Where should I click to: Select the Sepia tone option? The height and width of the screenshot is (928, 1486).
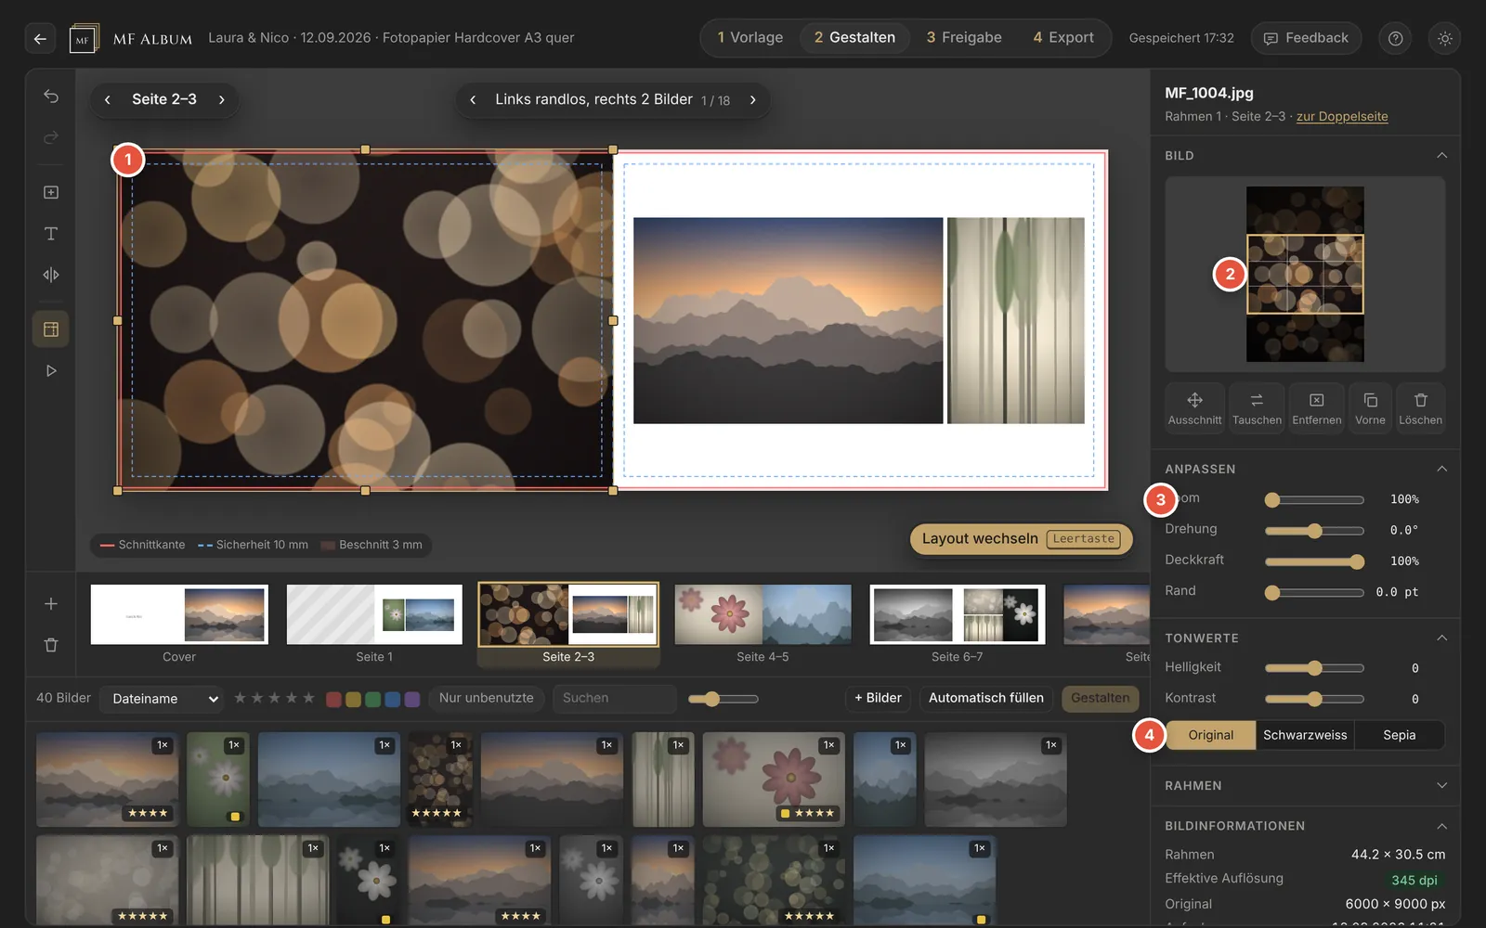[x=1400, y=735]
